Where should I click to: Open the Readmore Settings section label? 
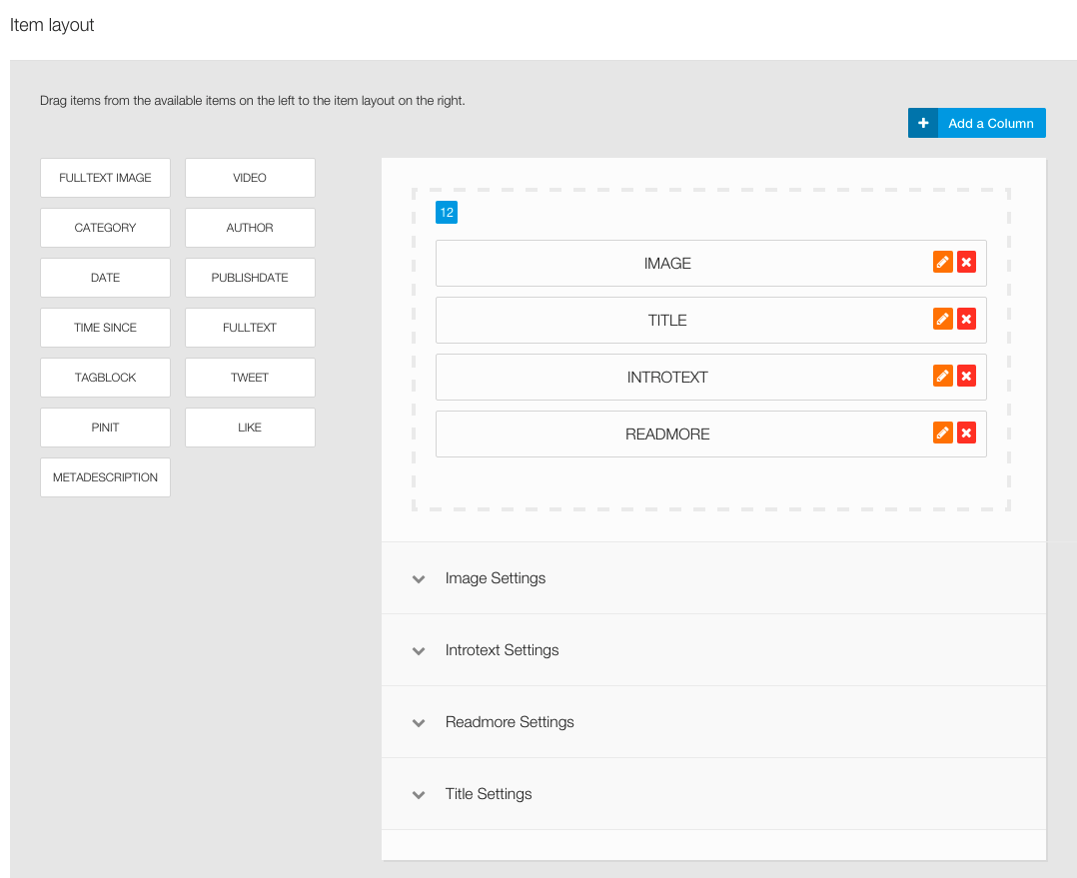[x=510, y=722]
